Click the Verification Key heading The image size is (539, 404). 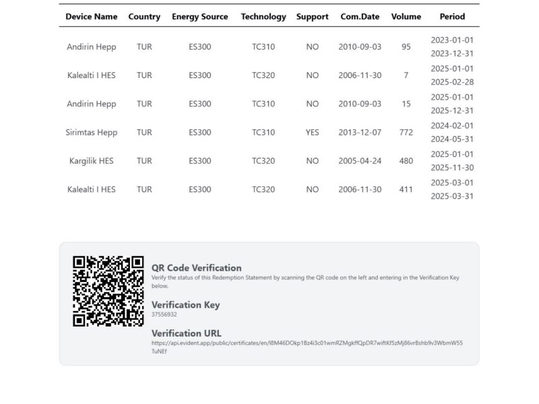pyautogui.click(x=185, y=304)
